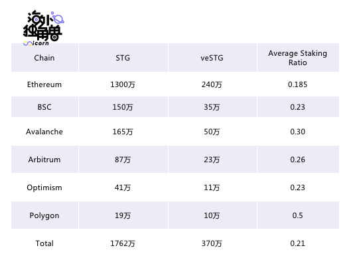Click Polygon's 0.5 staking ratio
This screenshot has width=357, height=262.
297,215
